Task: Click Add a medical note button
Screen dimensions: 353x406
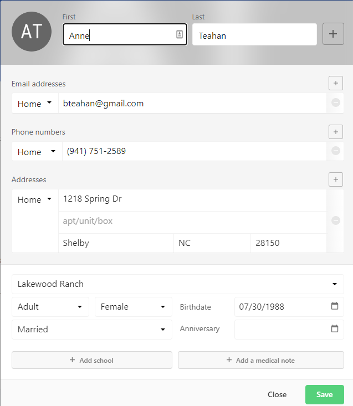Action: coord(260,360)
